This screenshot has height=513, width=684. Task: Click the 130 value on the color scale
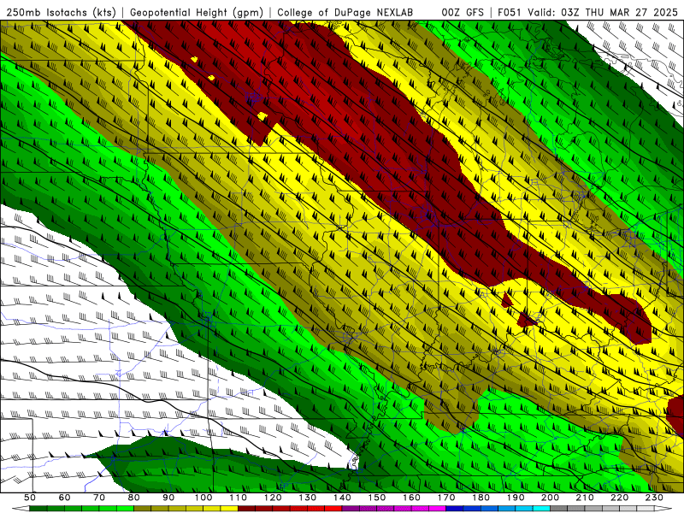(x=307, y=498)
